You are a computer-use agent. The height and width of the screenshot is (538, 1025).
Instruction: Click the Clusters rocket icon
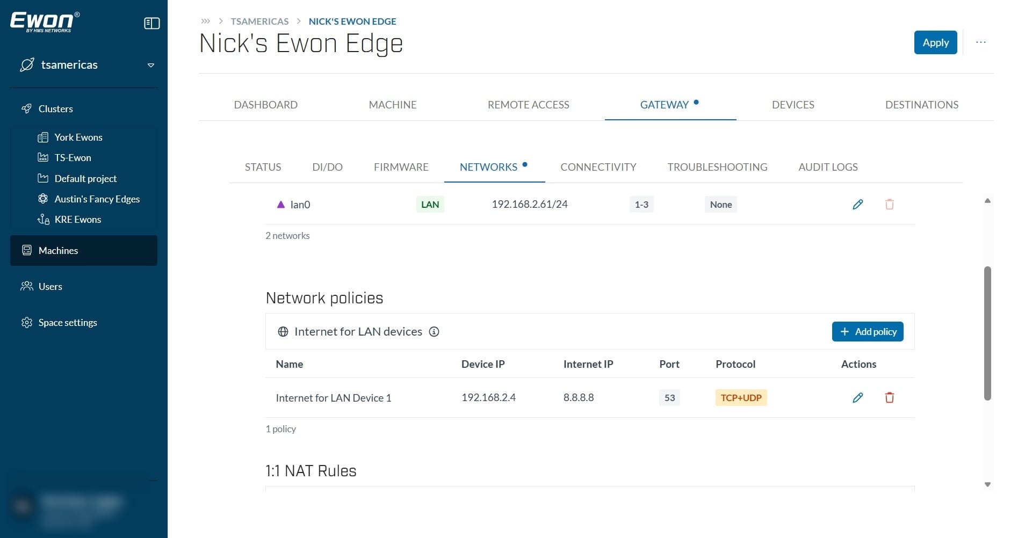pyautogui.click(x=26, y=108)
